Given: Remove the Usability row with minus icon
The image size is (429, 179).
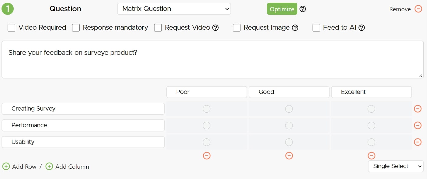Looking at the screenshot, I should (418, 142).
